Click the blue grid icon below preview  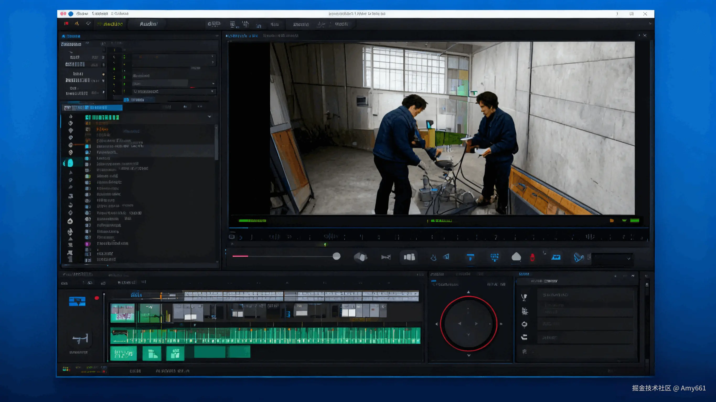(x=494, y=257)
